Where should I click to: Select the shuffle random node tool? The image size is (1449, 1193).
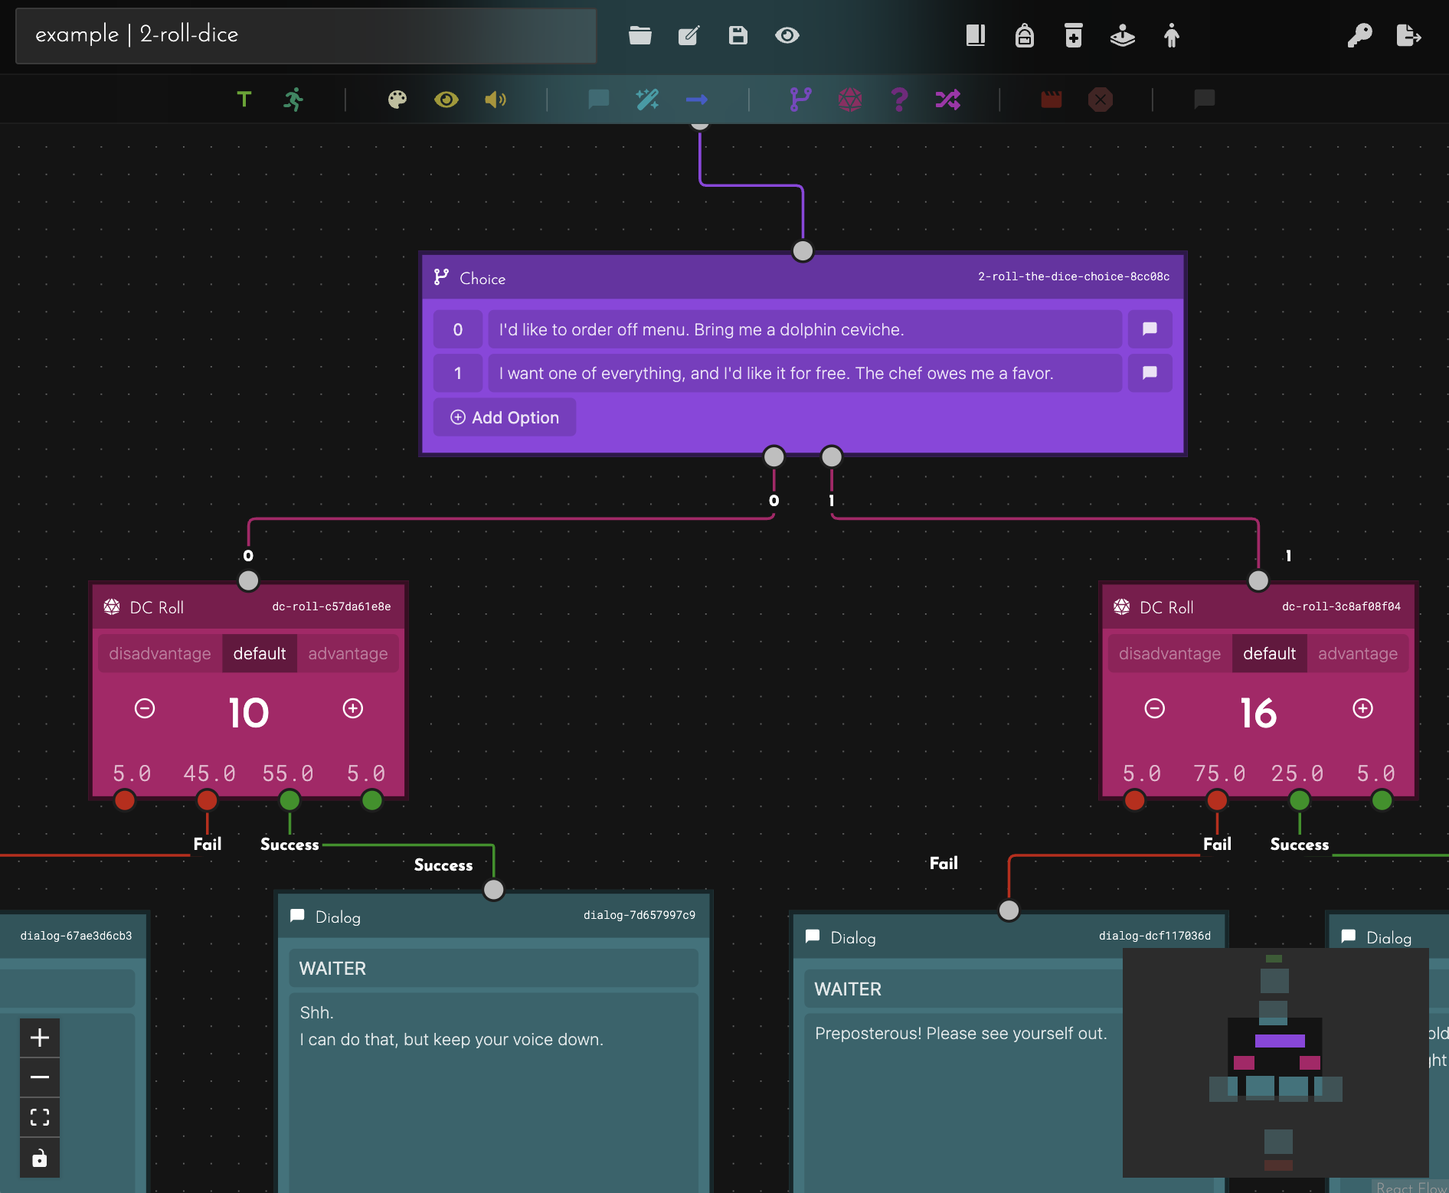point(947,100)
